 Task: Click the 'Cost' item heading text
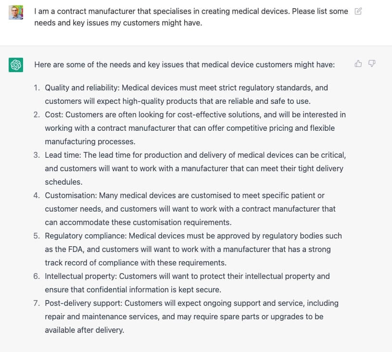click(x=54, y=115)
